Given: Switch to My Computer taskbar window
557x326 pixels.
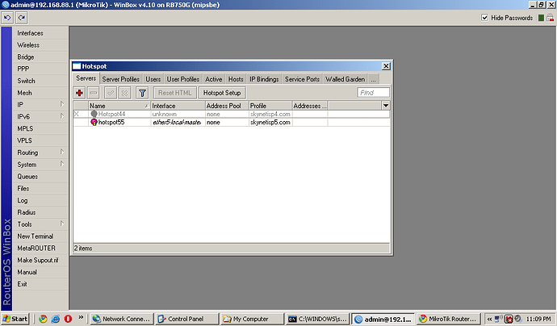Looking at the screenshot, I should pyautogui.click(x=252, y=319).
